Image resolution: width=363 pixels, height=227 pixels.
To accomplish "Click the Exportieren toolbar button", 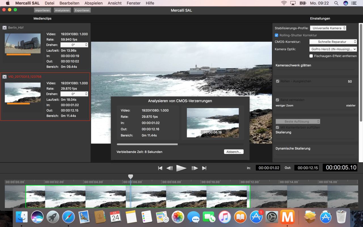I will click(82, 10).
